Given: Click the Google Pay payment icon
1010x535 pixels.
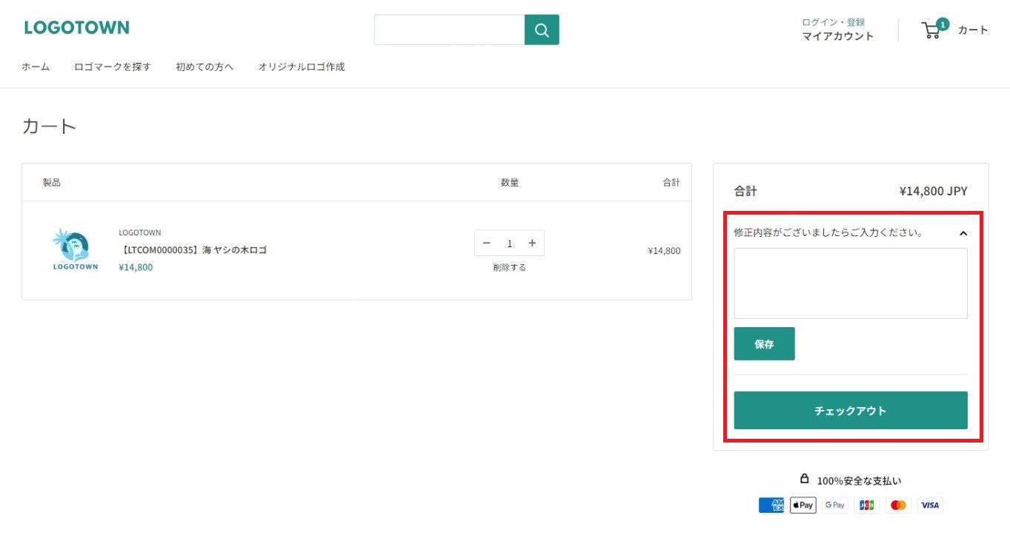Looking at the screenshot, I should tap(834, 505).
